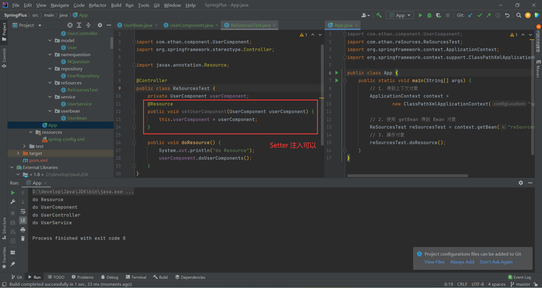Open Search Everywhere magnifier icon

(x=519, y=15)
